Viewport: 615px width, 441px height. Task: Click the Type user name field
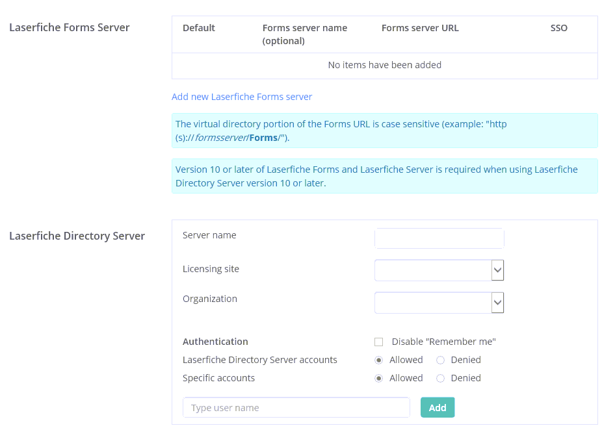click(x=296, y=408)
